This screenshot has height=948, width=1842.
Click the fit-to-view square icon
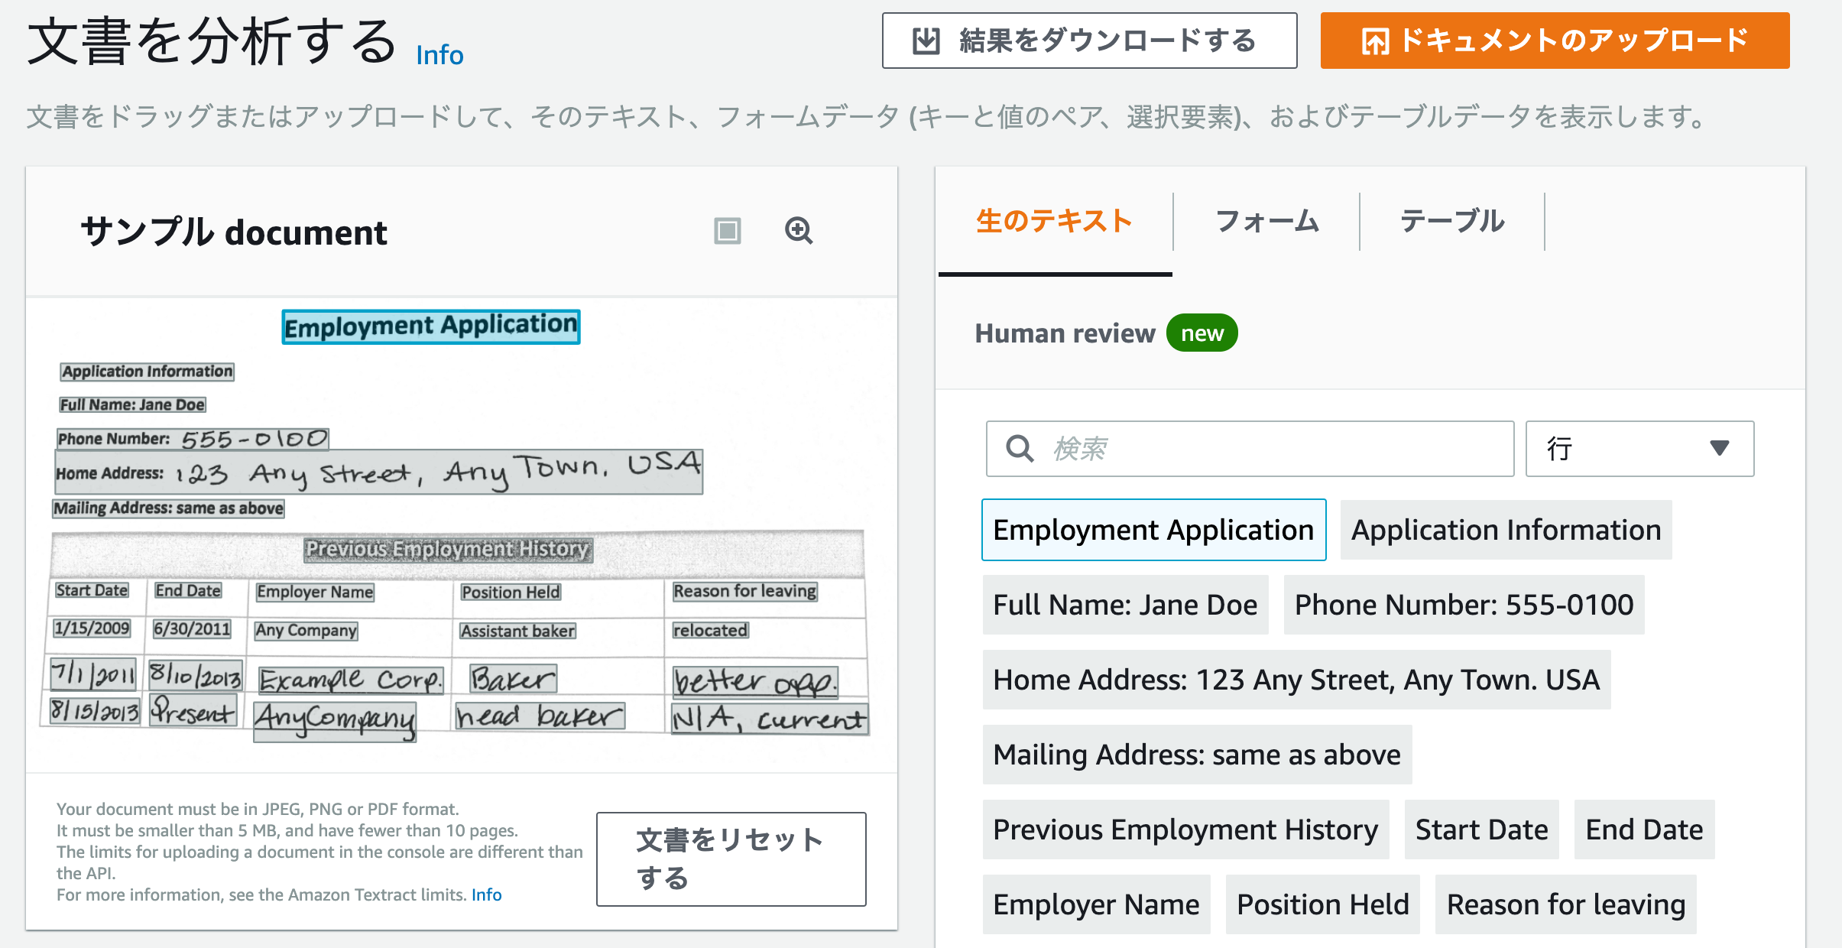point(727,231)
